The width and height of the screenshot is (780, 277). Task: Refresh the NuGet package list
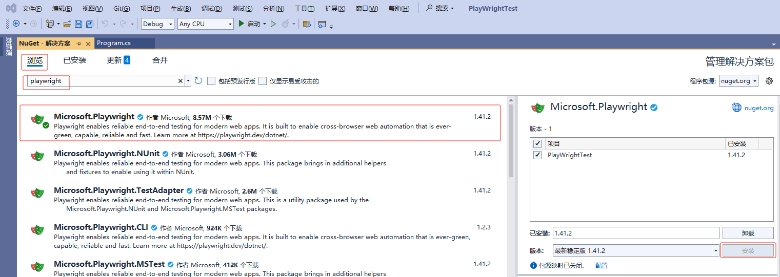coord(198,81)
